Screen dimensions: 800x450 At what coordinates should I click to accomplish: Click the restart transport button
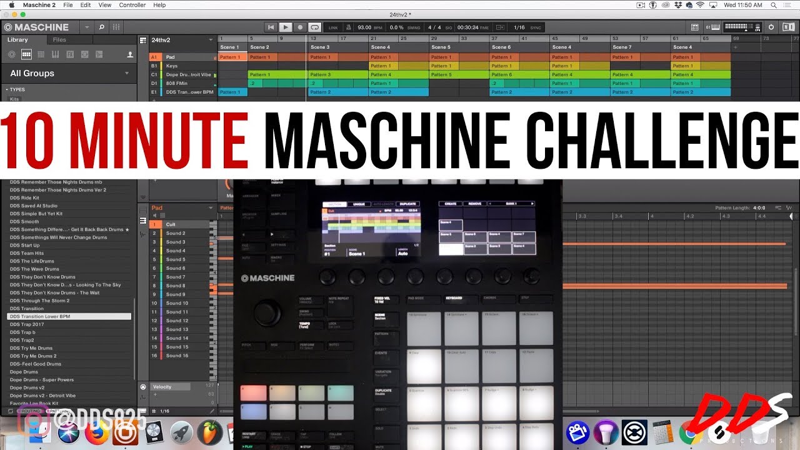pos(271,27)
